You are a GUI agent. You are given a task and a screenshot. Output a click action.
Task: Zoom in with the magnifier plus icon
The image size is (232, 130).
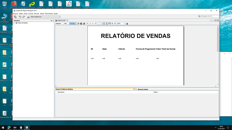(x=112, y=23)
